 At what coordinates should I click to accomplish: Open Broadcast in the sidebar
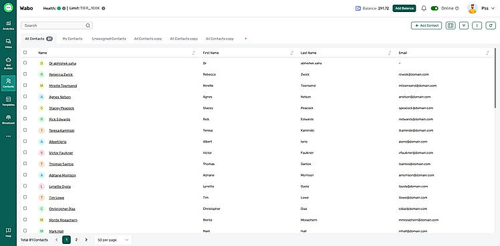click(x=8, y=120)
